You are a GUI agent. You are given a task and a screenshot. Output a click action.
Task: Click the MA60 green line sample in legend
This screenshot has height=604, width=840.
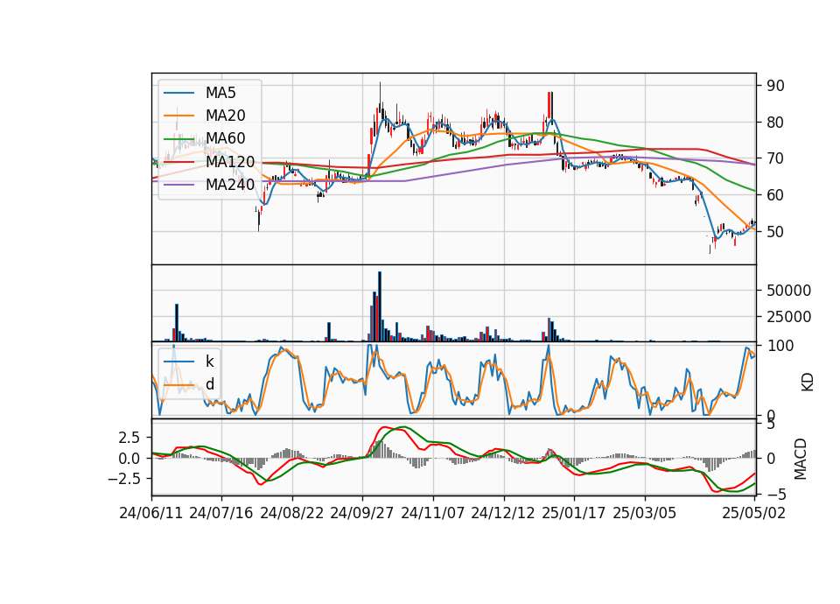[178, 138]
